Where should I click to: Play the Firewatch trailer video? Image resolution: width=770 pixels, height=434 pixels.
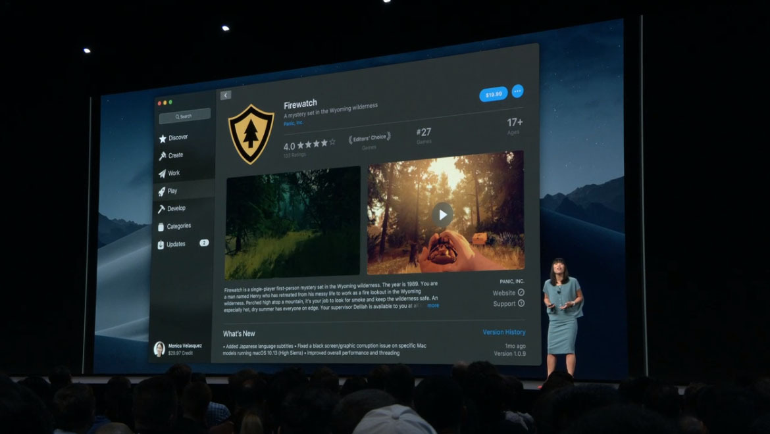pos(442,214)
